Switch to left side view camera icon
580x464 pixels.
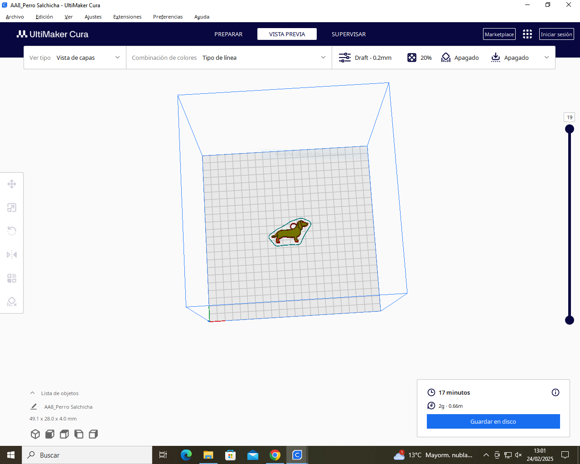point(79,434)
